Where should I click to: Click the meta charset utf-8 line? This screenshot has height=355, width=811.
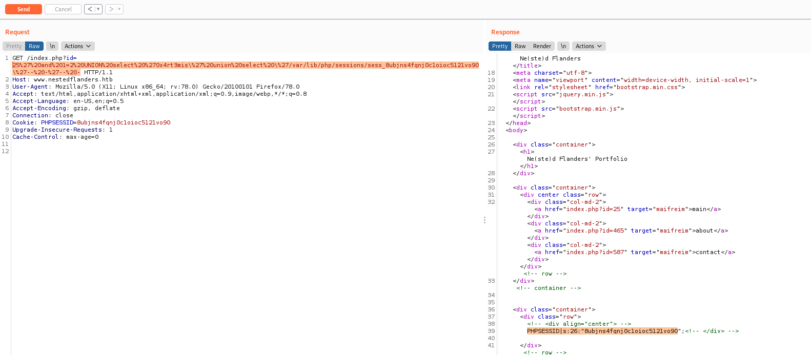552,73
